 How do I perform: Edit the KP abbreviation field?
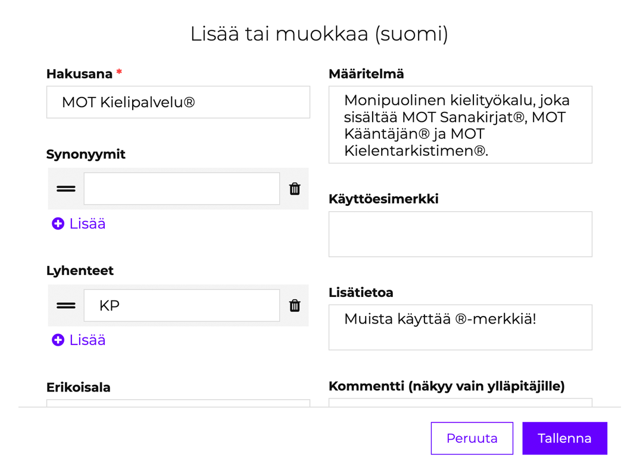click(x=182, y=305)
